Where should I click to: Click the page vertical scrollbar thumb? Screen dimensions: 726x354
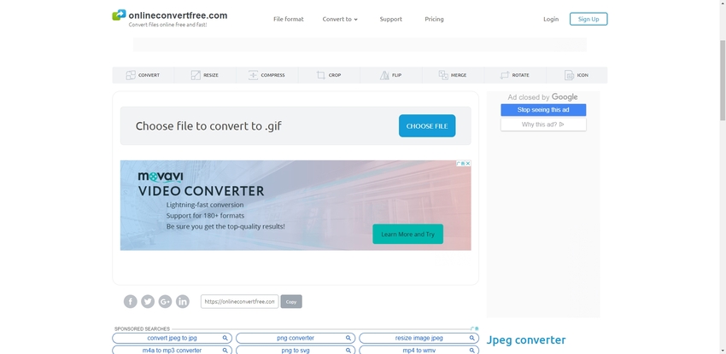[723, 80]
